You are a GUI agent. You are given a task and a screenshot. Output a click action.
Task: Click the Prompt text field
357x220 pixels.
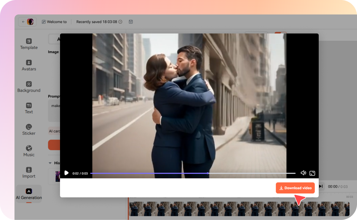click(x=54, y=111)
